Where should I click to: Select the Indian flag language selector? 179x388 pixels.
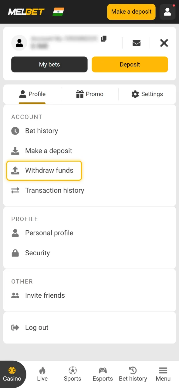click(58, 12)
